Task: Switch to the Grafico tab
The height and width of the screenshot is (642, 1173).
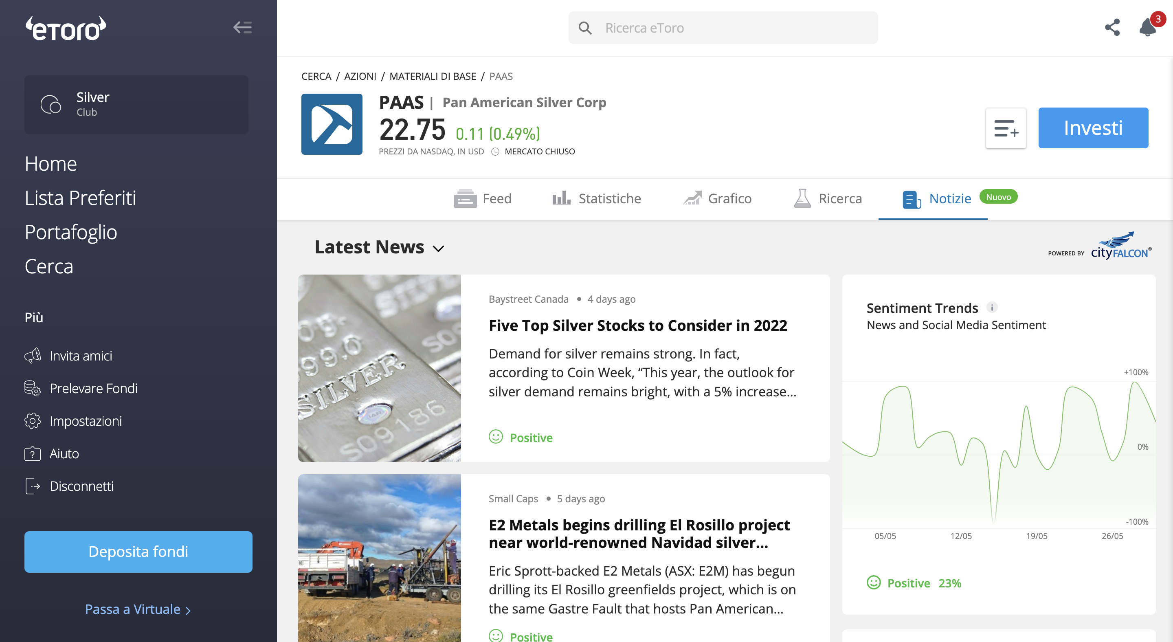Action: click(x=717, y=198)
